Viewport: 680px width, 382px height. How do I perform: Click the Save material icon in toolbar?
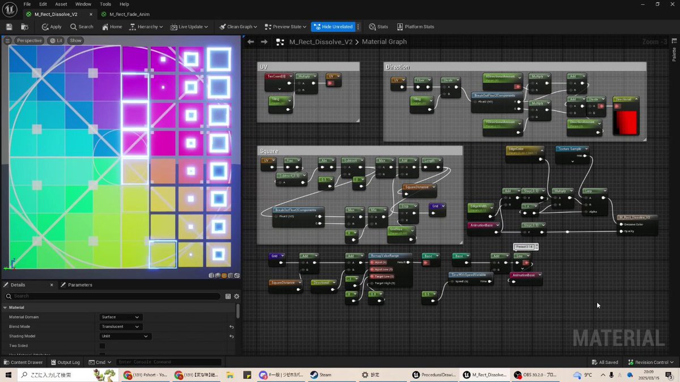9,27
